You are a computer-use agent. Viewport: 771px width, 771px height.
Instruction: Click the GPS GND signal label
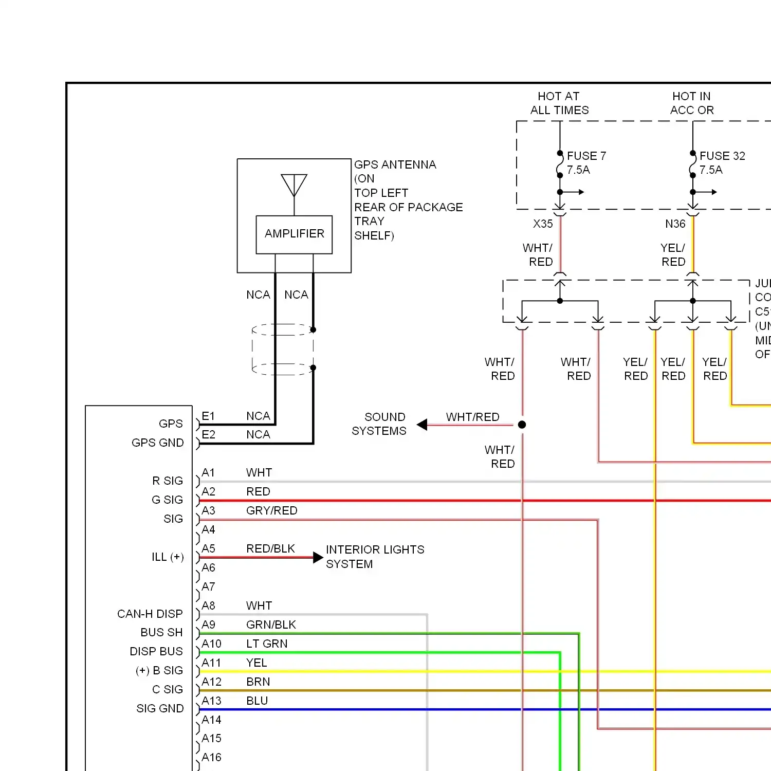coord(158,443)
